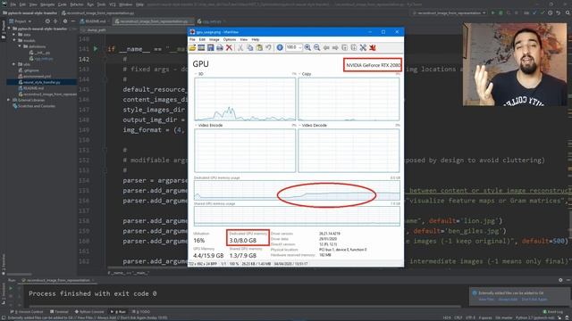Image resolution: width=572 pixels, height=321 pixels.
Task: Select neural_style_transfer.py in project tree
Action: (42, 82)
